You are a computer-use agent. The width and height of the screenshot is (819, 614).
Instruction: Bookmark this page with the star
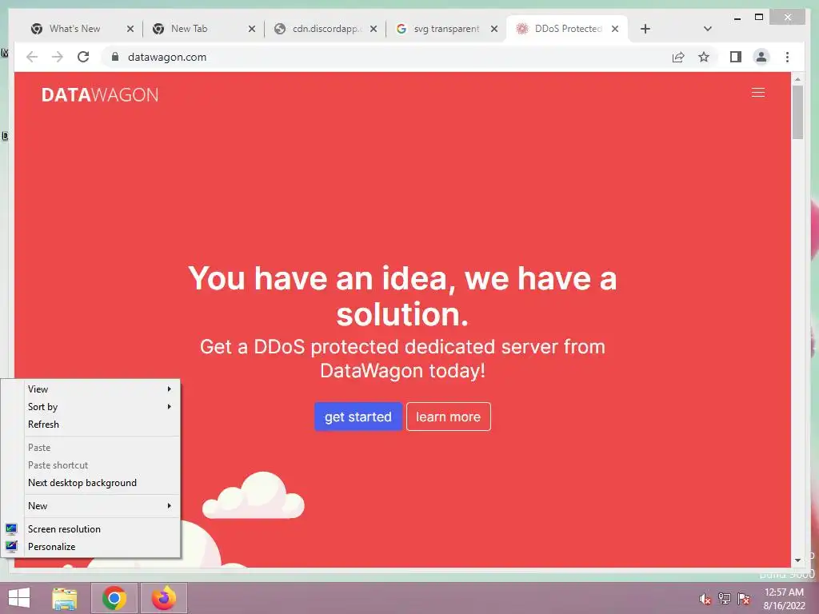(704, 57)
